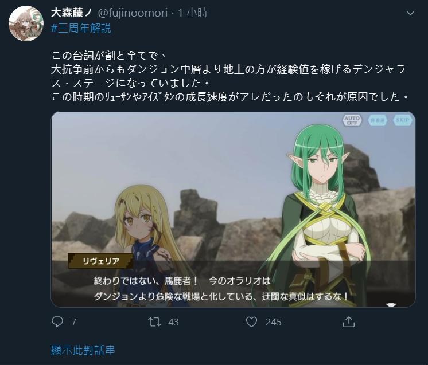Screen dimensions: 428x365
Task: Click the 245 likes count
Action: pyautogui.click(x=273, y=322)
